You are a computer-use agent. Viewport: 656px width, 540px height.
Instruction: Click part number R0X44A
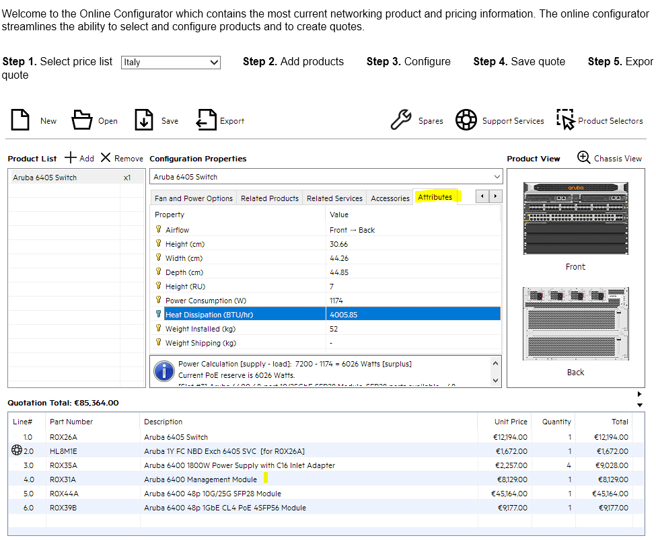65,494
